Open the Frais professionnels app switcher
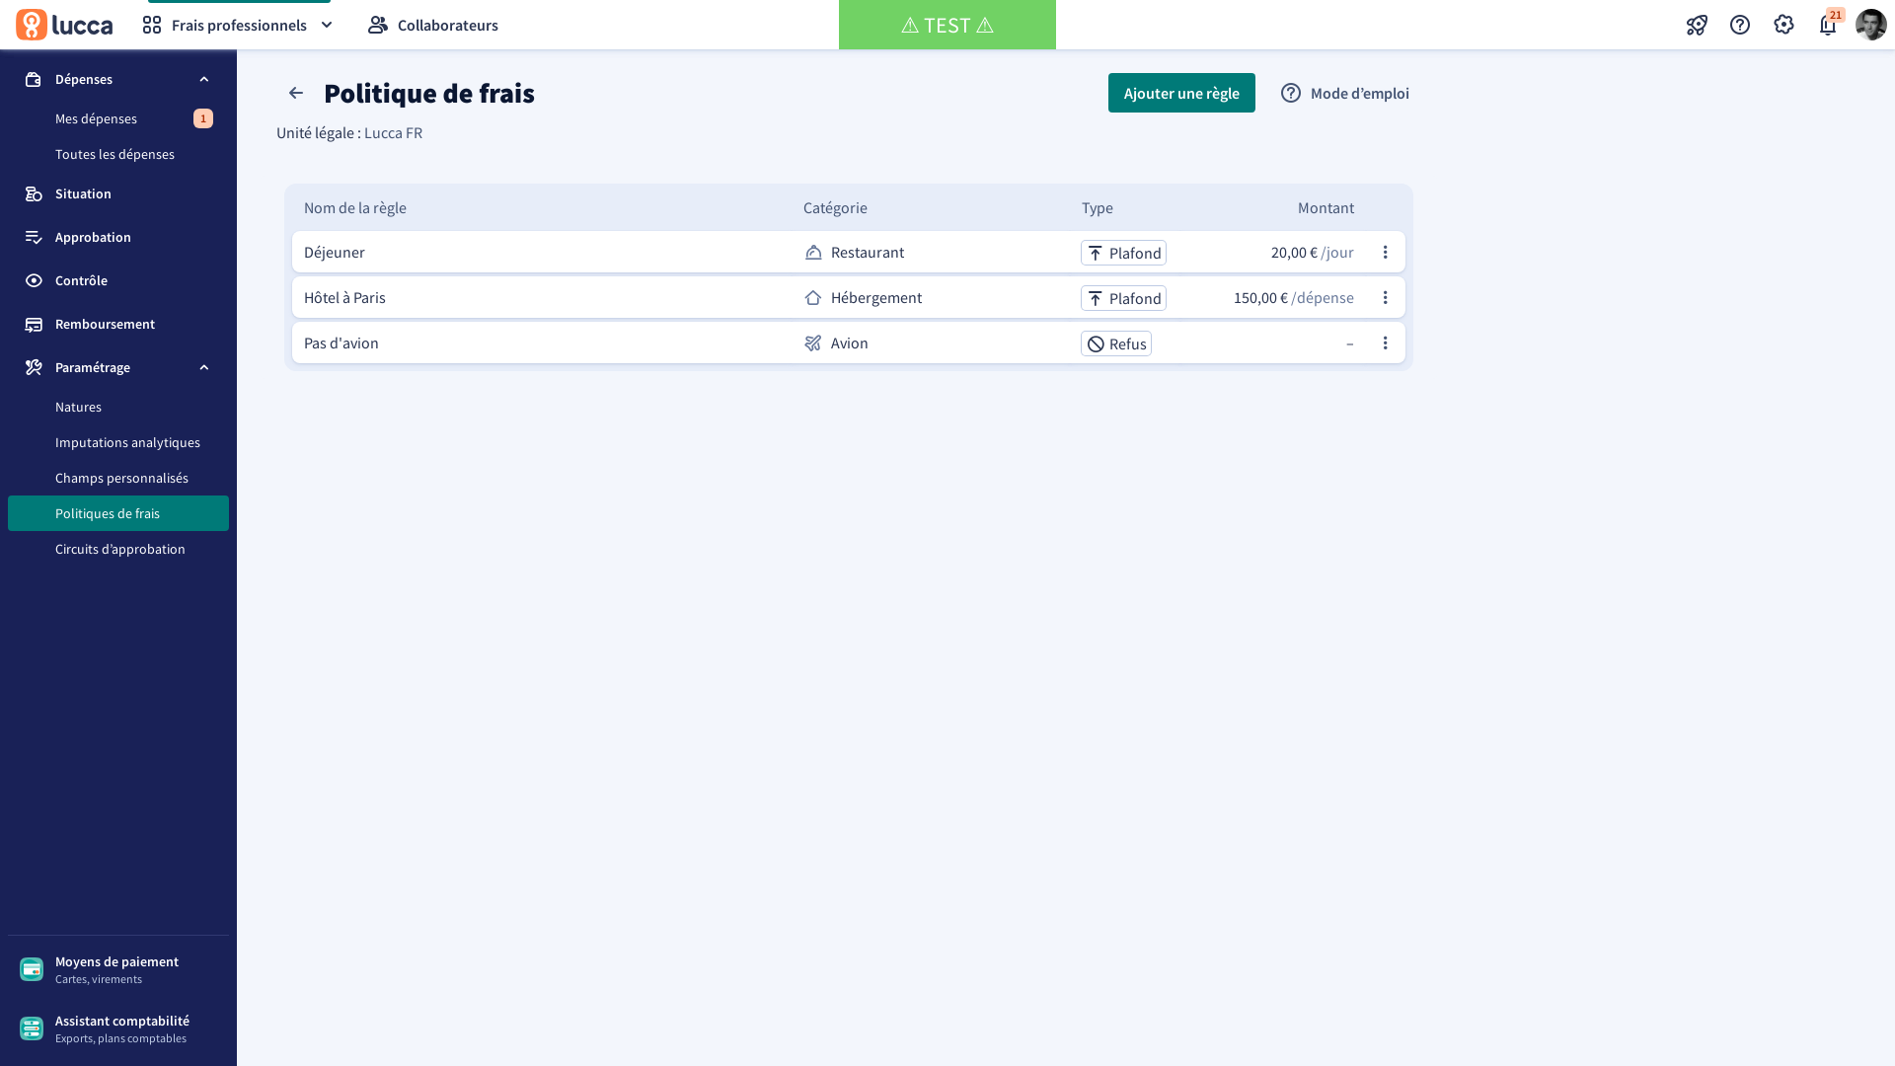 [x=239, y=25]
